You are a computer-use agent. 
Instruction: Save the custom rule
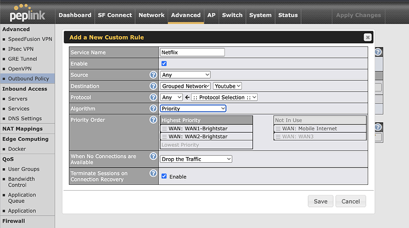pos(321,201)
